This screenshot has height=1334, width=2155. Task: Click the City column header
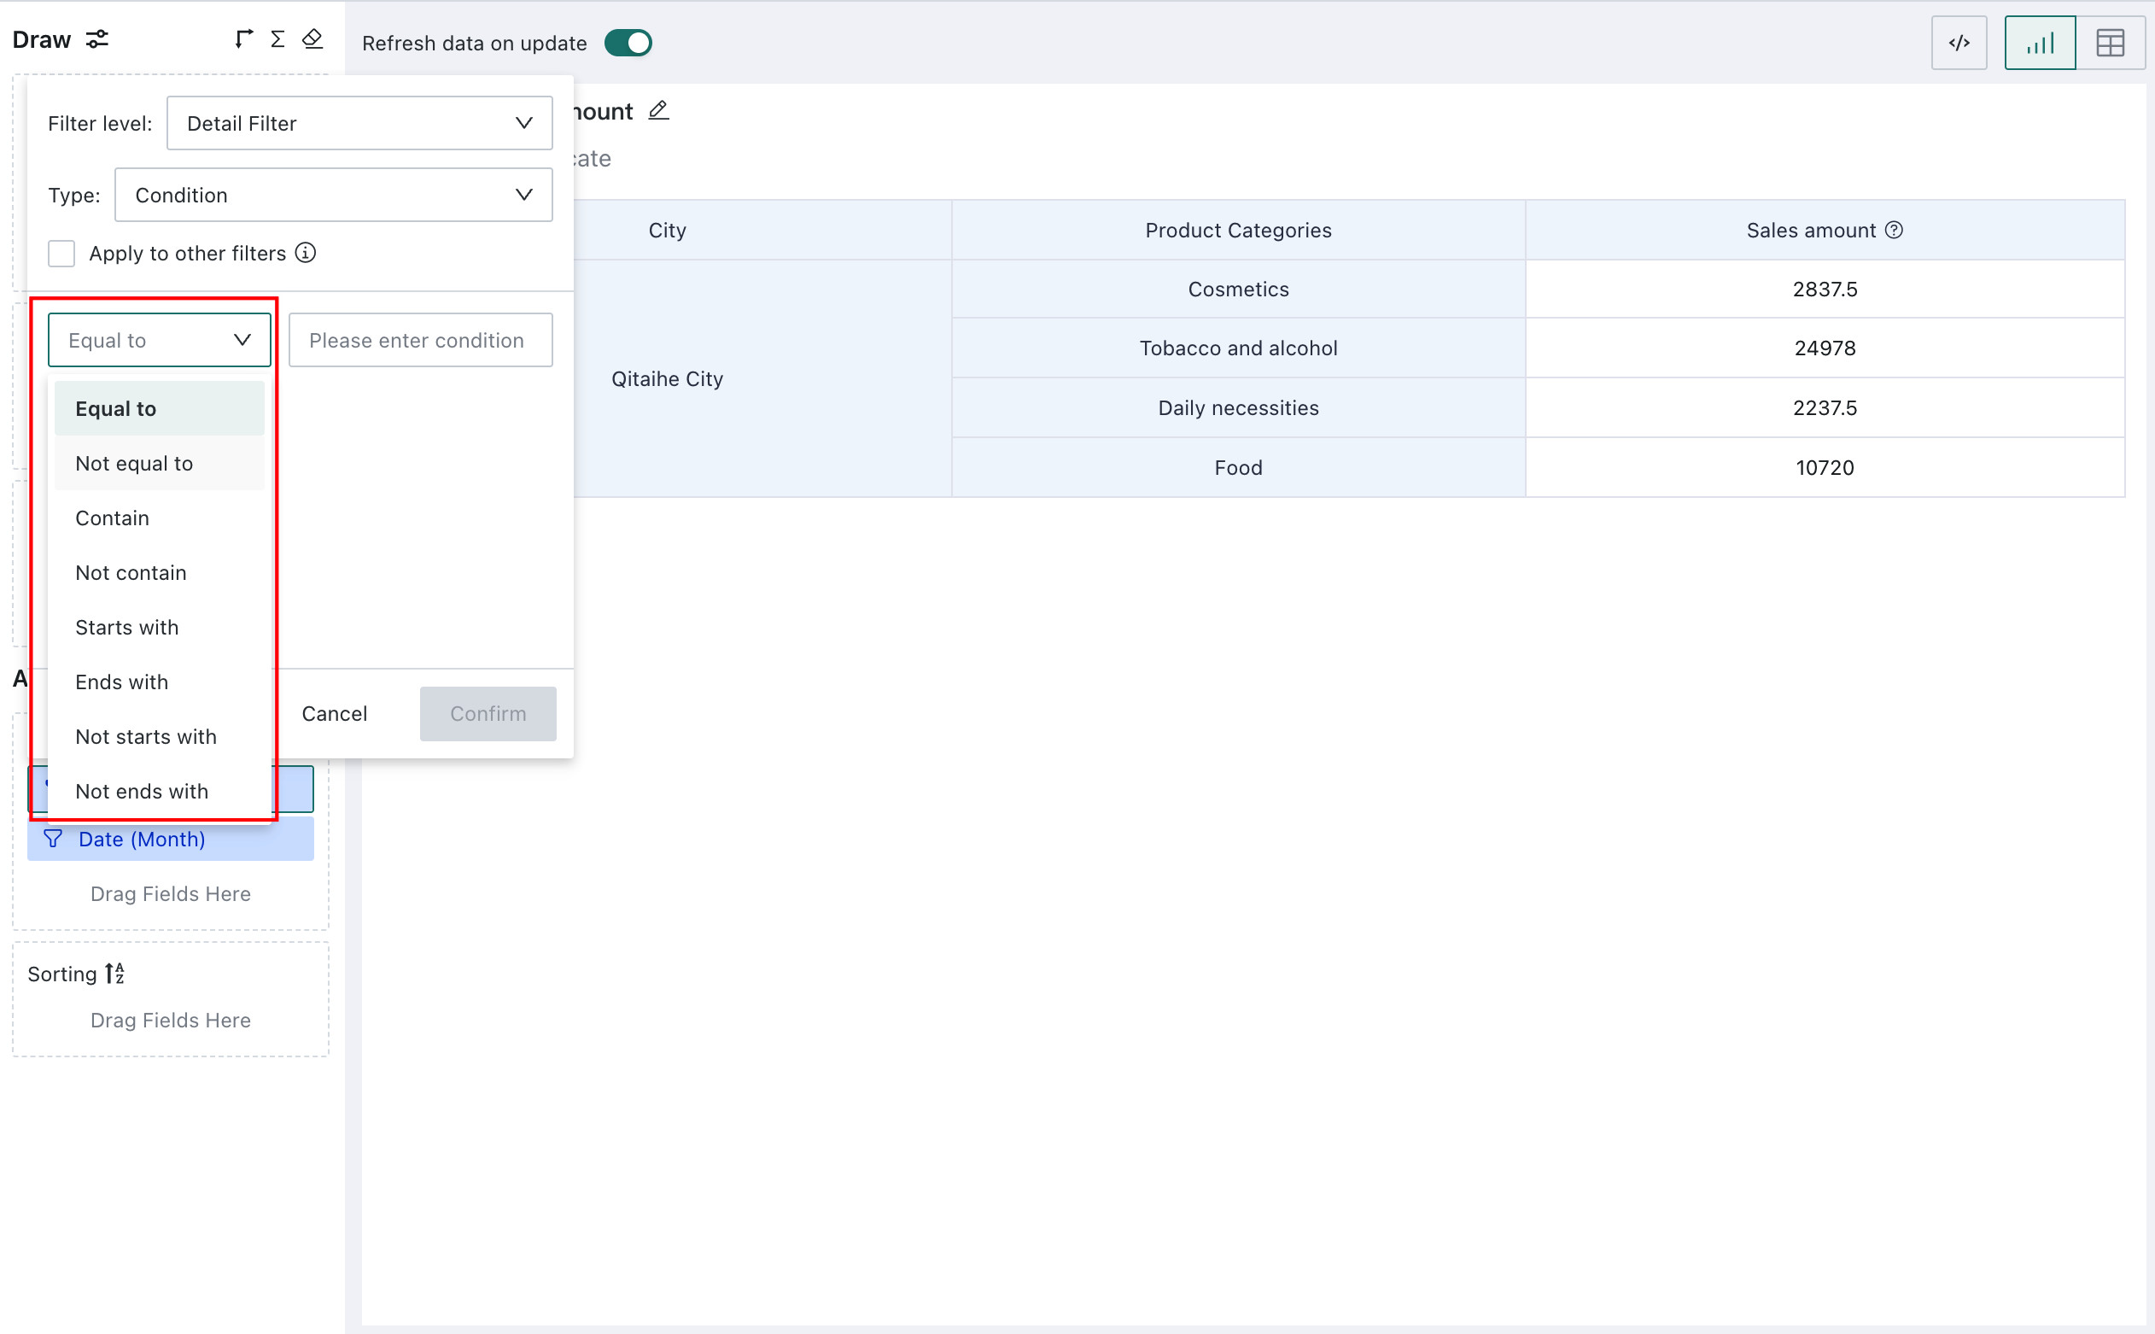pyautogui.click(x=667, y=230)
